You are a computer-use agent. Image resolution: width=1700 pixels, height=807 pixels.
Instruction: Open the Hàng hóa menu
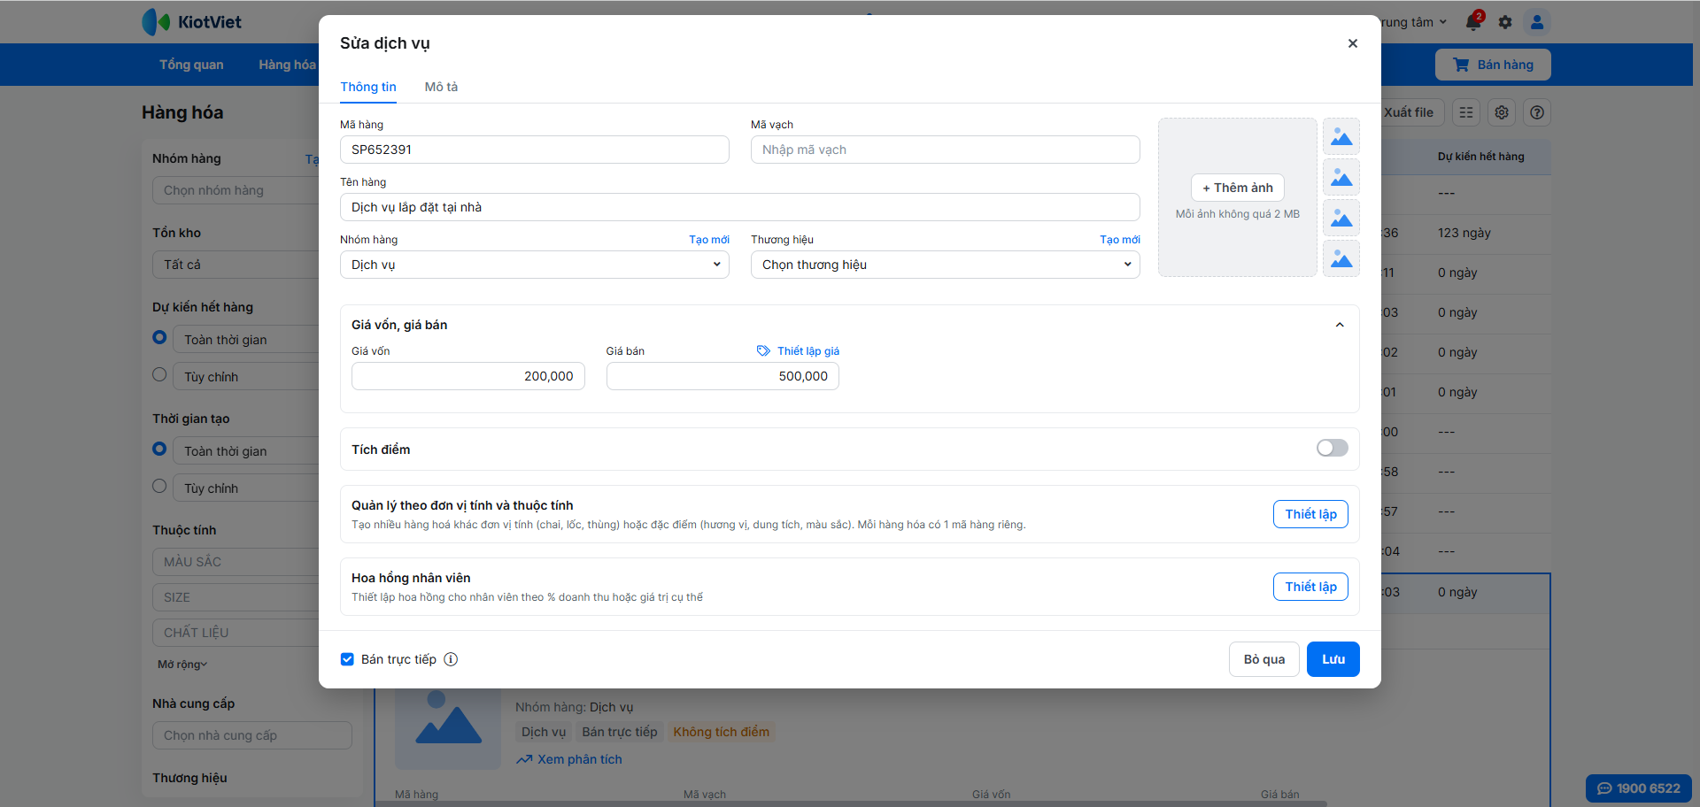(x=287, y=65)
